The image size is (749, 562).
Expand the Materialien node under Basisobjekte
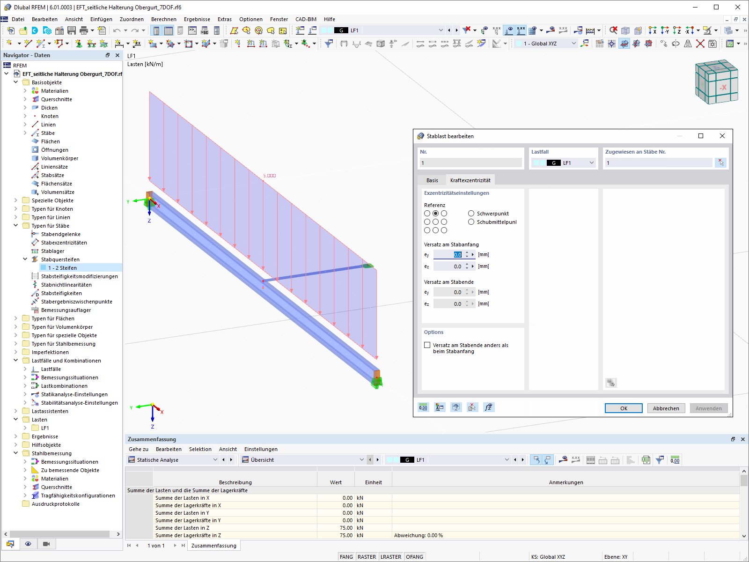[25, 91]
